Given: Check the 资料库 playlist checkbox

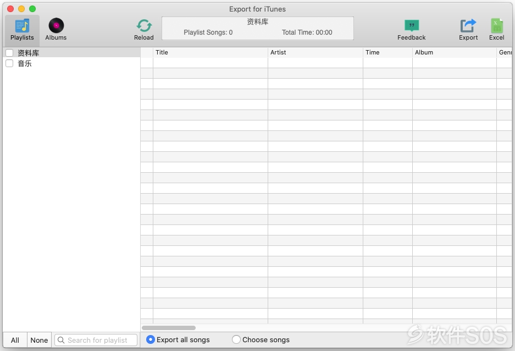Looking at the screenshot, I should click(x=9, y=53).
